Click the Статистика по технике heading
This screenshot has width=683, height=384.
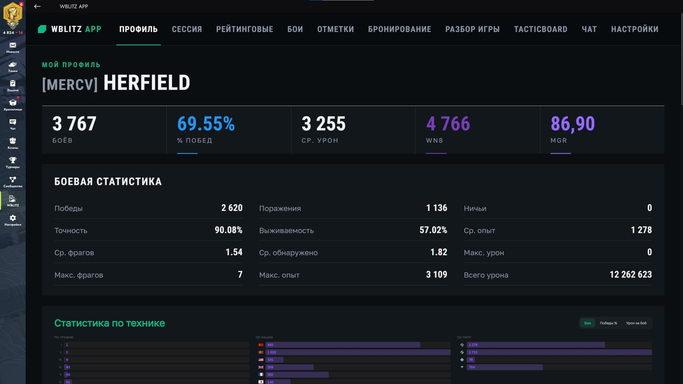point(110,323)
